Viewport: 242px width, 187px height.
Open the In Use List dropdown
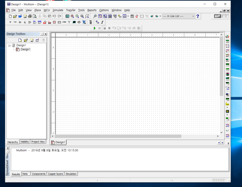[178, 16]
